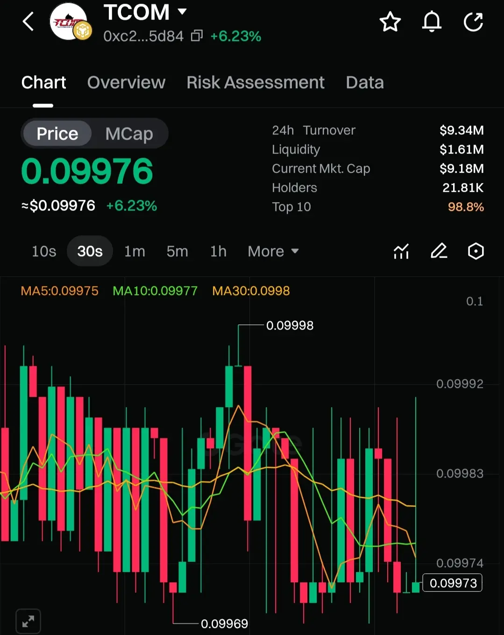Image resolution: width=504 pixels, height=635 pixels.
Task: Set a price alert via bell icon
Action: coord(432,22)
